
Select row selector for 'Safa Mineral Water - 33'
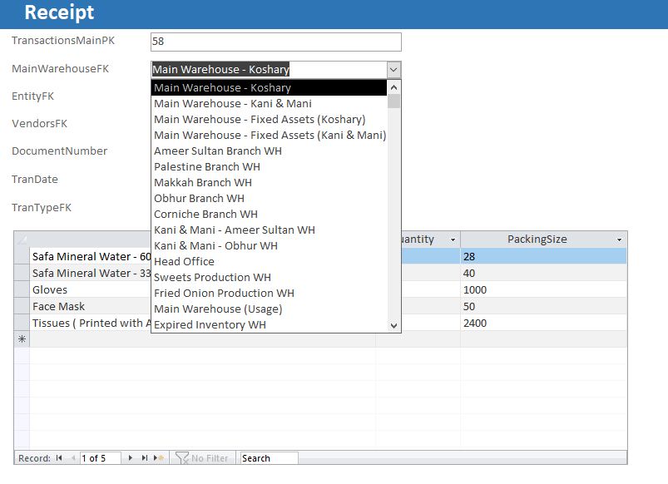(x=22, y=273)
